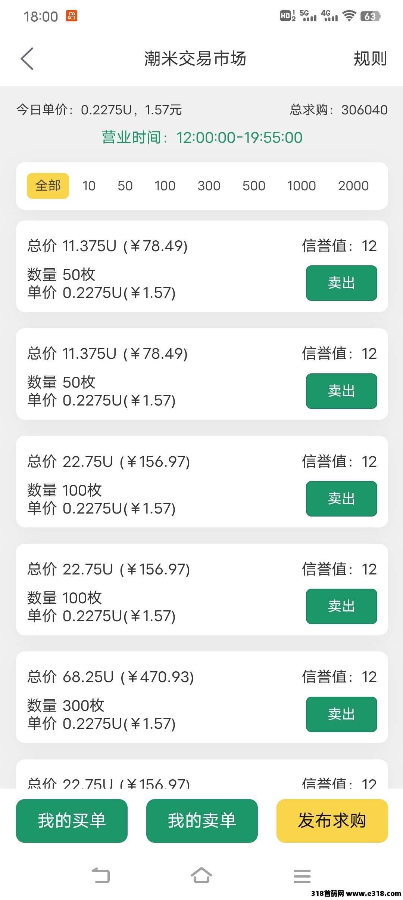
Task: Tap the battery indicator icon
Action: tap(370, 16)
